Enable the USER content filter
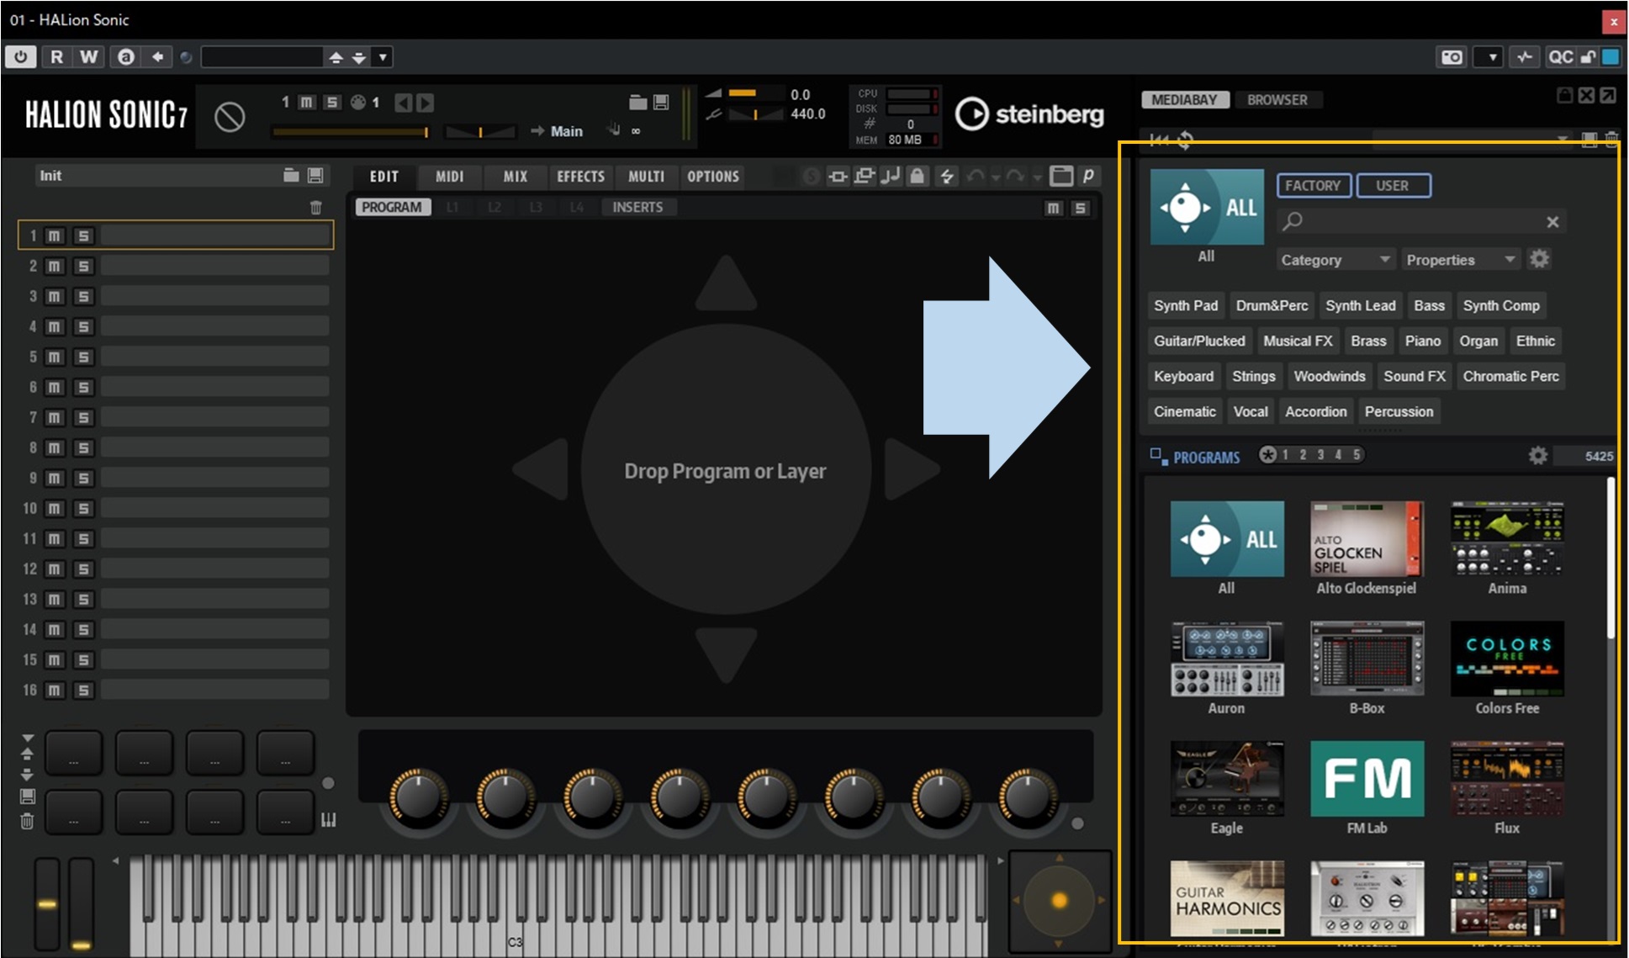Image resolution: width=1629 pixels, height=958 pixels. (x=1393, y=185)
